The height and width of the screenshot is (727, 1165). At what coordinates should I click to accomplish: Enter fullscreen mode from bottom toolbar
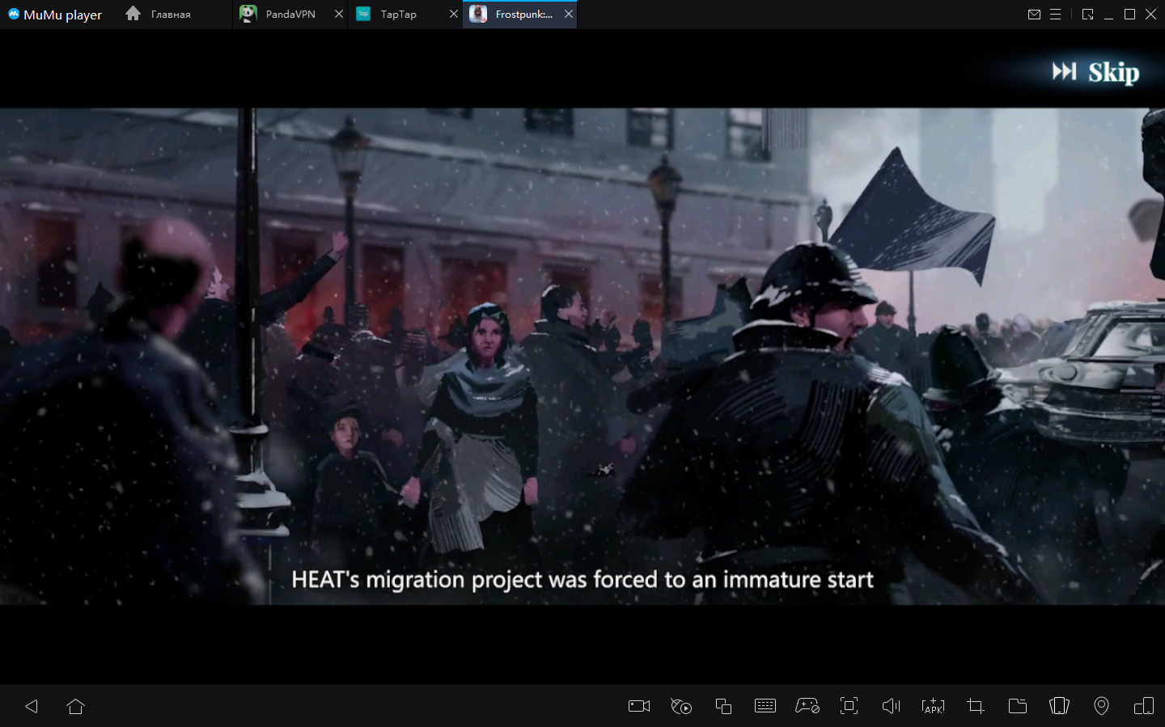pos(849,706)
